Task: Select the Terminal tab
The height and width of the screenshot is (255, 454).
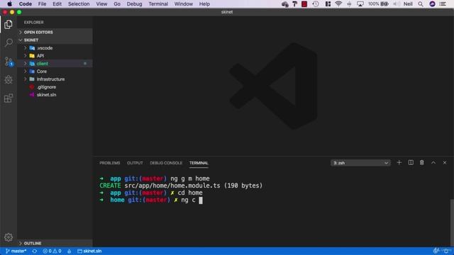Action: pos(199,163)
